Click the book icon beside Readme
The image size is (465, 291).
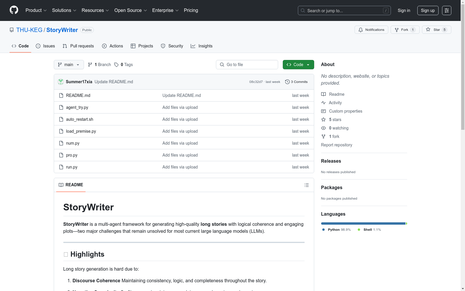coord(323,94)
